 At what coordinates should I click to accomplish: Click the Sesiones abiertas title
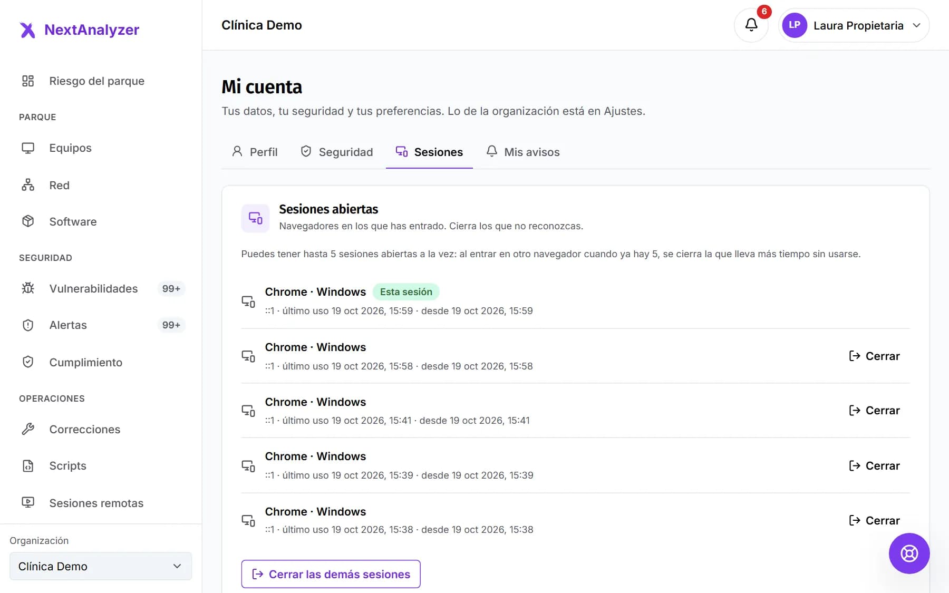click(x=328, y=209)
